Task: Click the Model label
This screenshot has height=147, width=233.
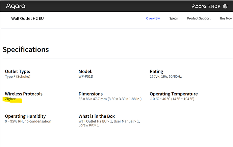Action: pos(85,72)
